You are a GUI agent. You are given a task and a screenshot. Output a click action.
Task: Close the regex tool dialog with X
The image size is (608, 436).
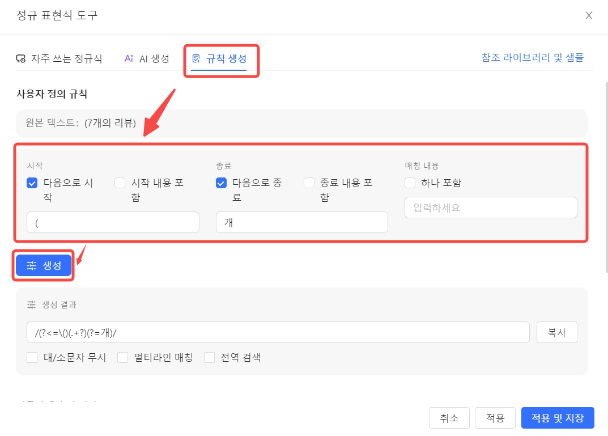(x=589, y=15)
